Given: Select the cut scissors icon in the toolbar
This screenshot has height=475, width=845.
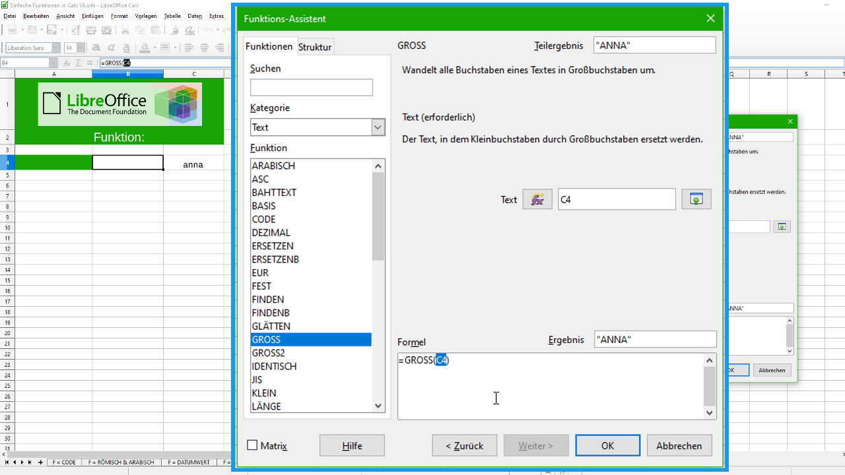Looking at the screenshot, I should click(x=125, y=31).
